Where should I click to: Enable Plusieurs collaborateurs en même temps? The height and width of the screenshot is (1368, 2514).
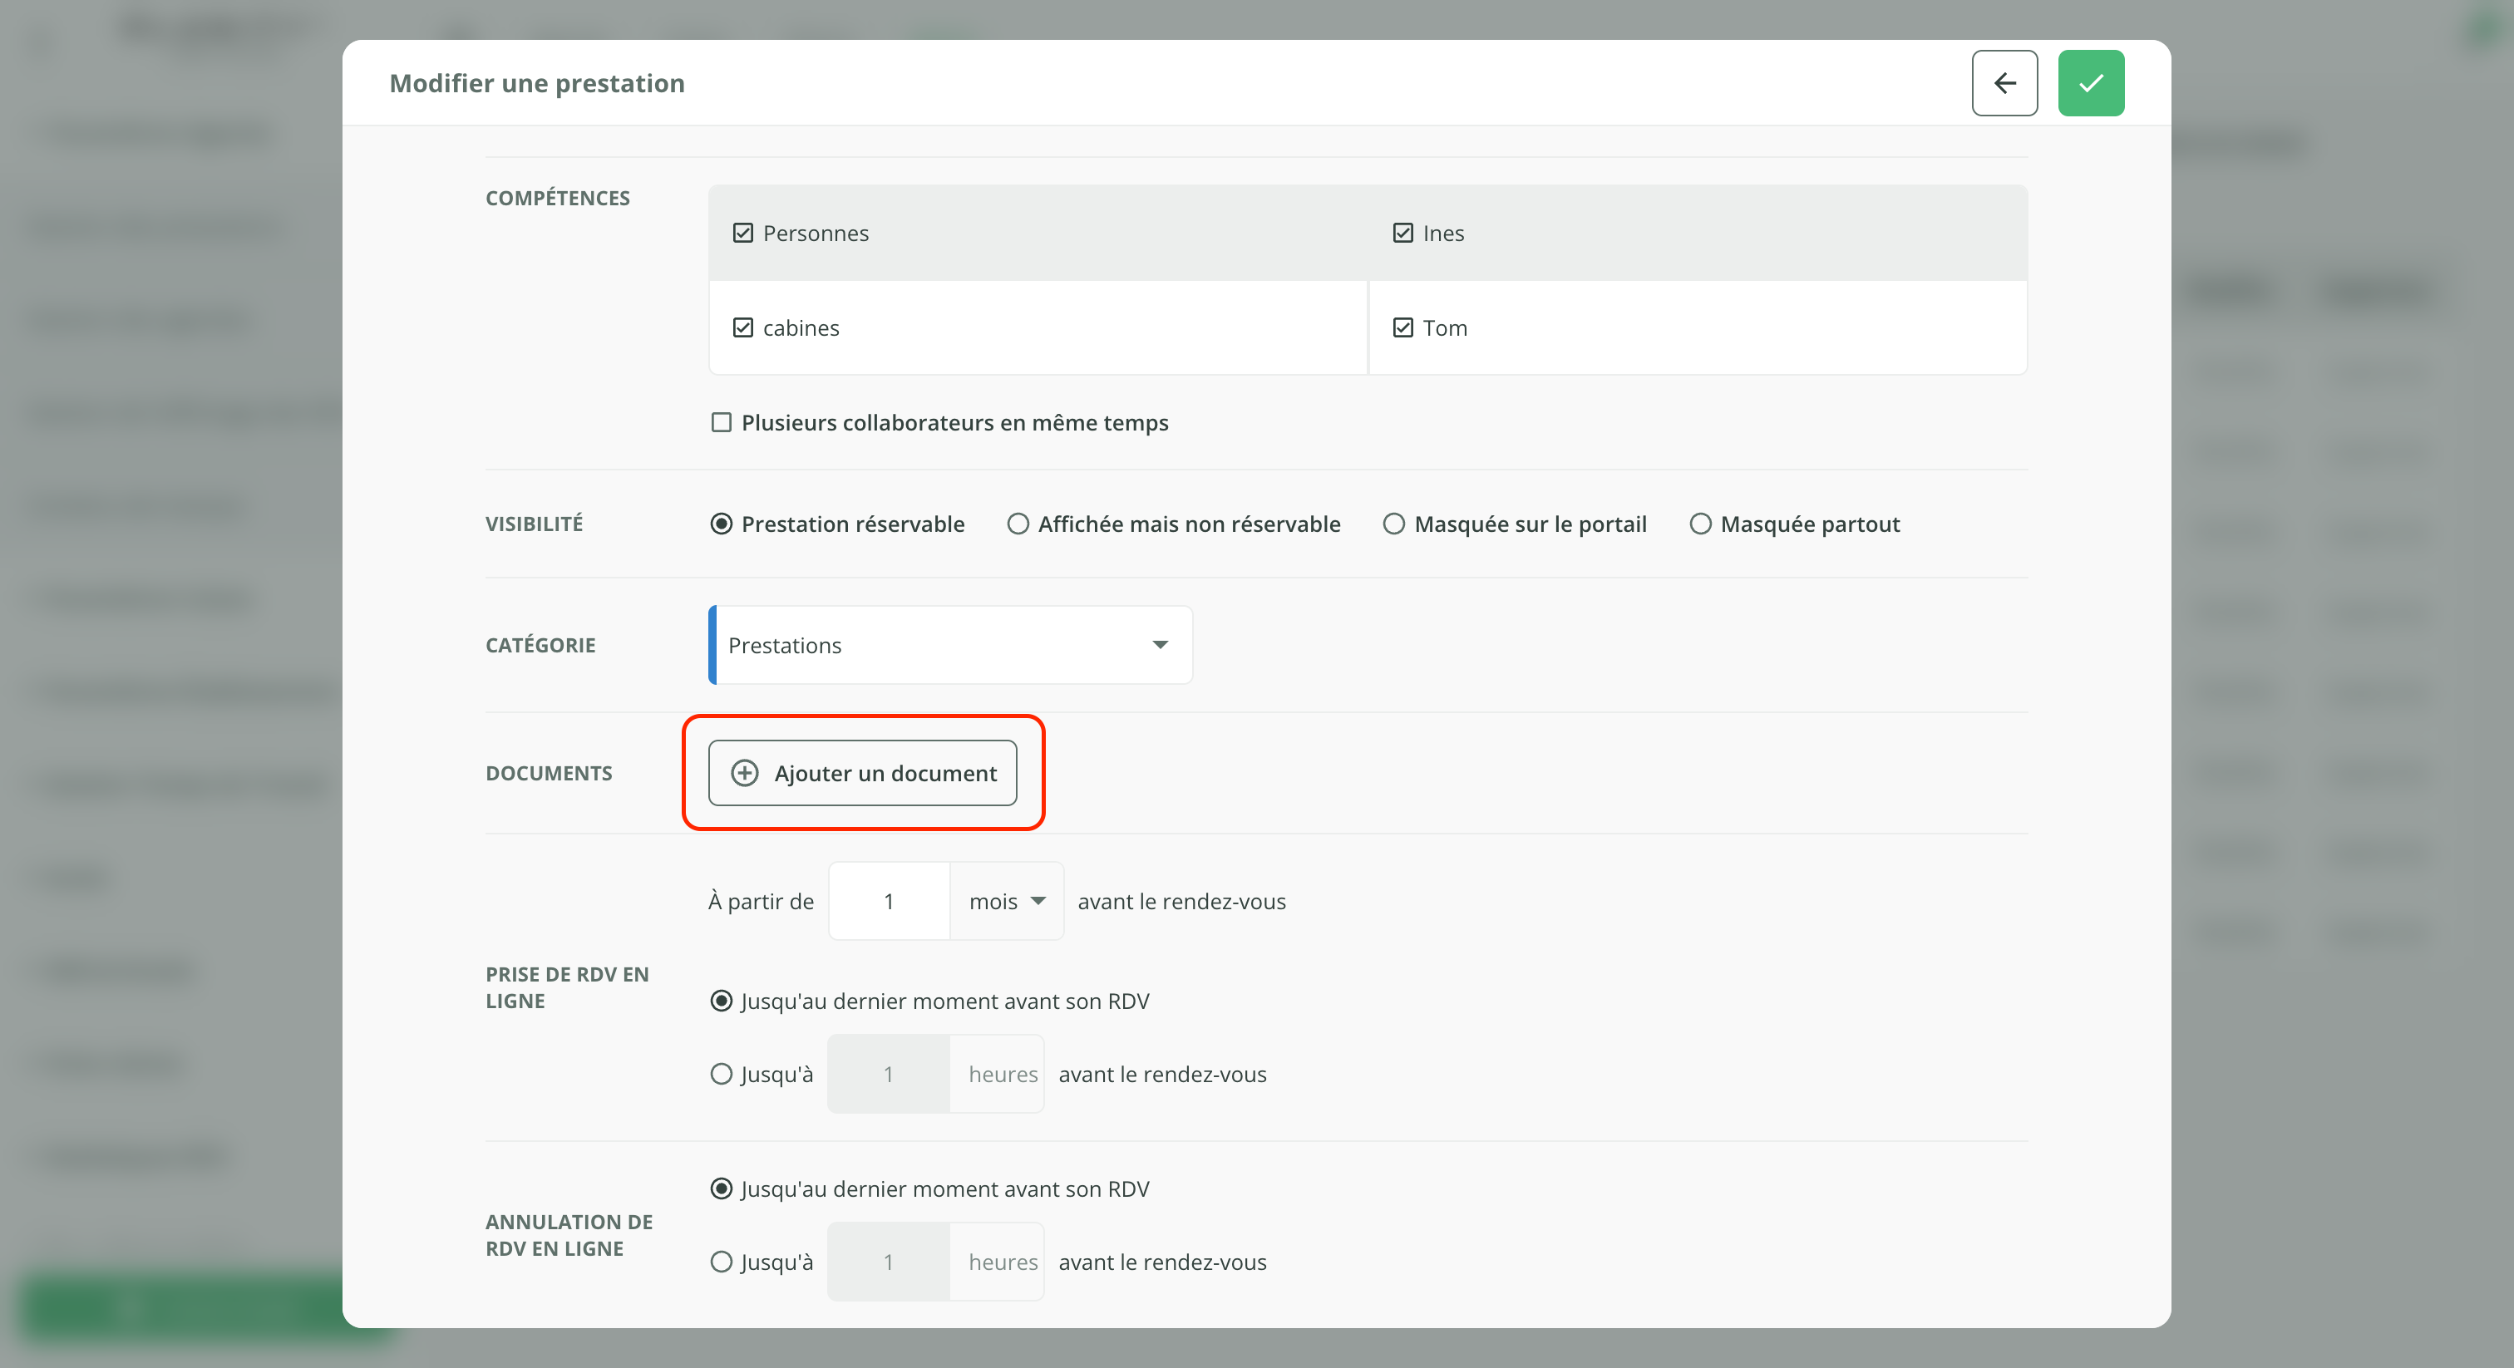tap(722, 422)
